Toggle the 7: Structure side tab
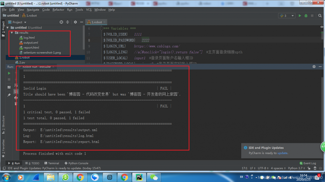The height and width of the screenshot is (182, 325). pos(3,125)
